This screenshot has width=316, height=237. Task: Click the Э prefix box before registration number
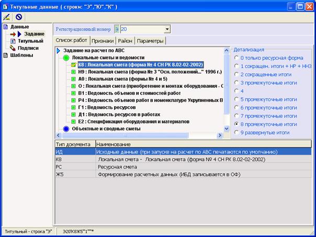(x=117, y=29)
